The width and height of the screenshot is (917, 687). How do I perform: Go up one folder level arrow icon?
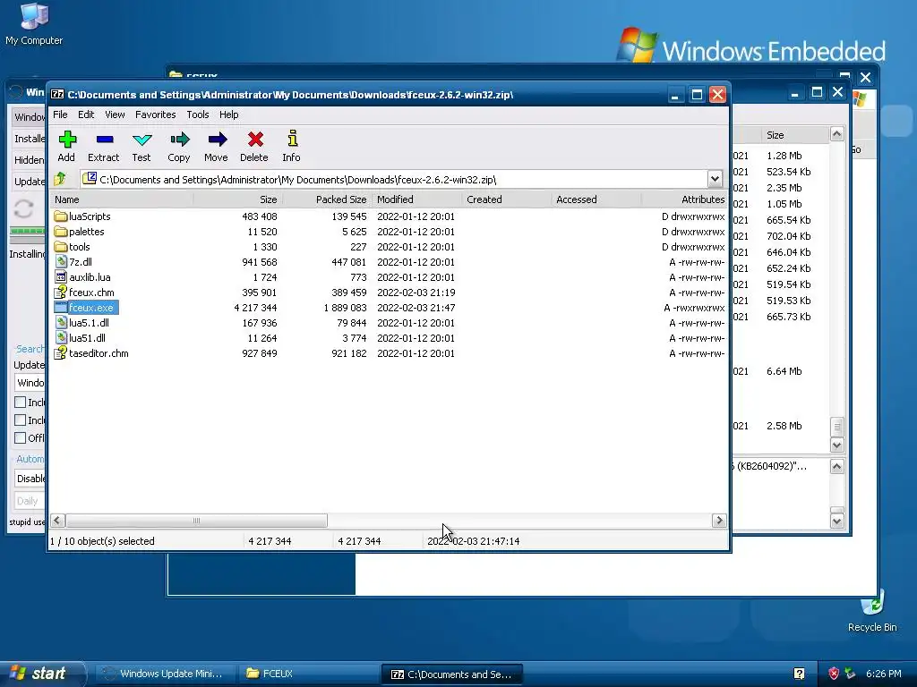60,179
